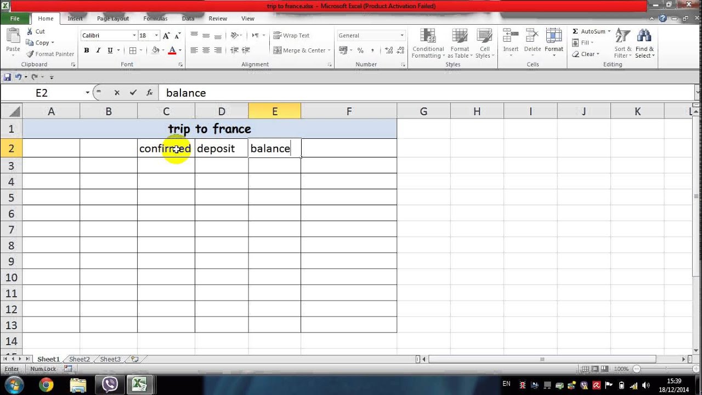Click the AutoSum sigma button
This screenshot has width=702, height=395.
(575, 32)
